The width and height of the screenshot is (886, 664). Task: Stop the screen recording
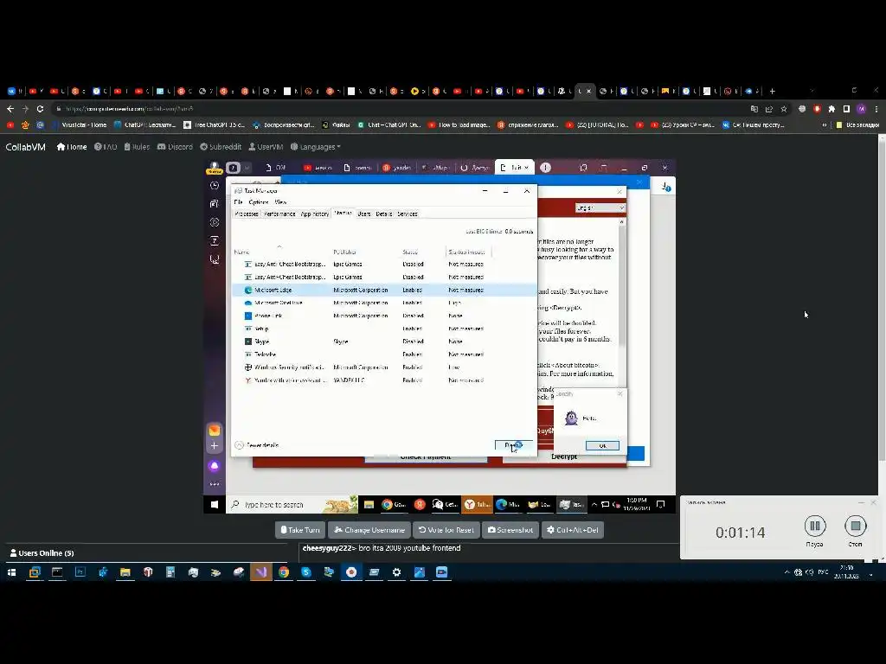pyautogui.click(x=856, y=527)
